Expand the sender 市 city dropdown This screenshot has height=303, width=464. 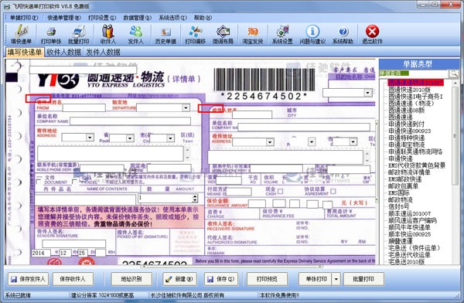pyautogui.click(x=170, y=138)
